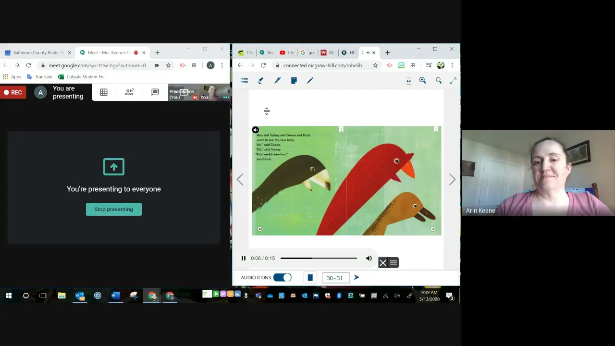Image resolution: width=615 pixels, height=346 pixels.
Task: Click Stop presenting button
Action: [x=114, y=209]
